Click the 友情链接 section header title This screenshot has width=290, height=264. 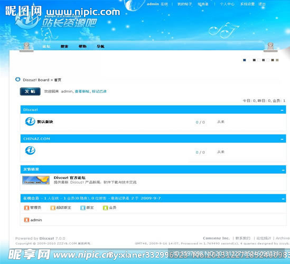31,169
